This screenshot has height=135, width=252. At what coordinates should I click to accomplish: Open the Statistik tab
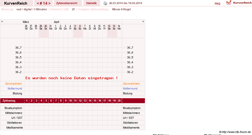(x=91, y=3)
